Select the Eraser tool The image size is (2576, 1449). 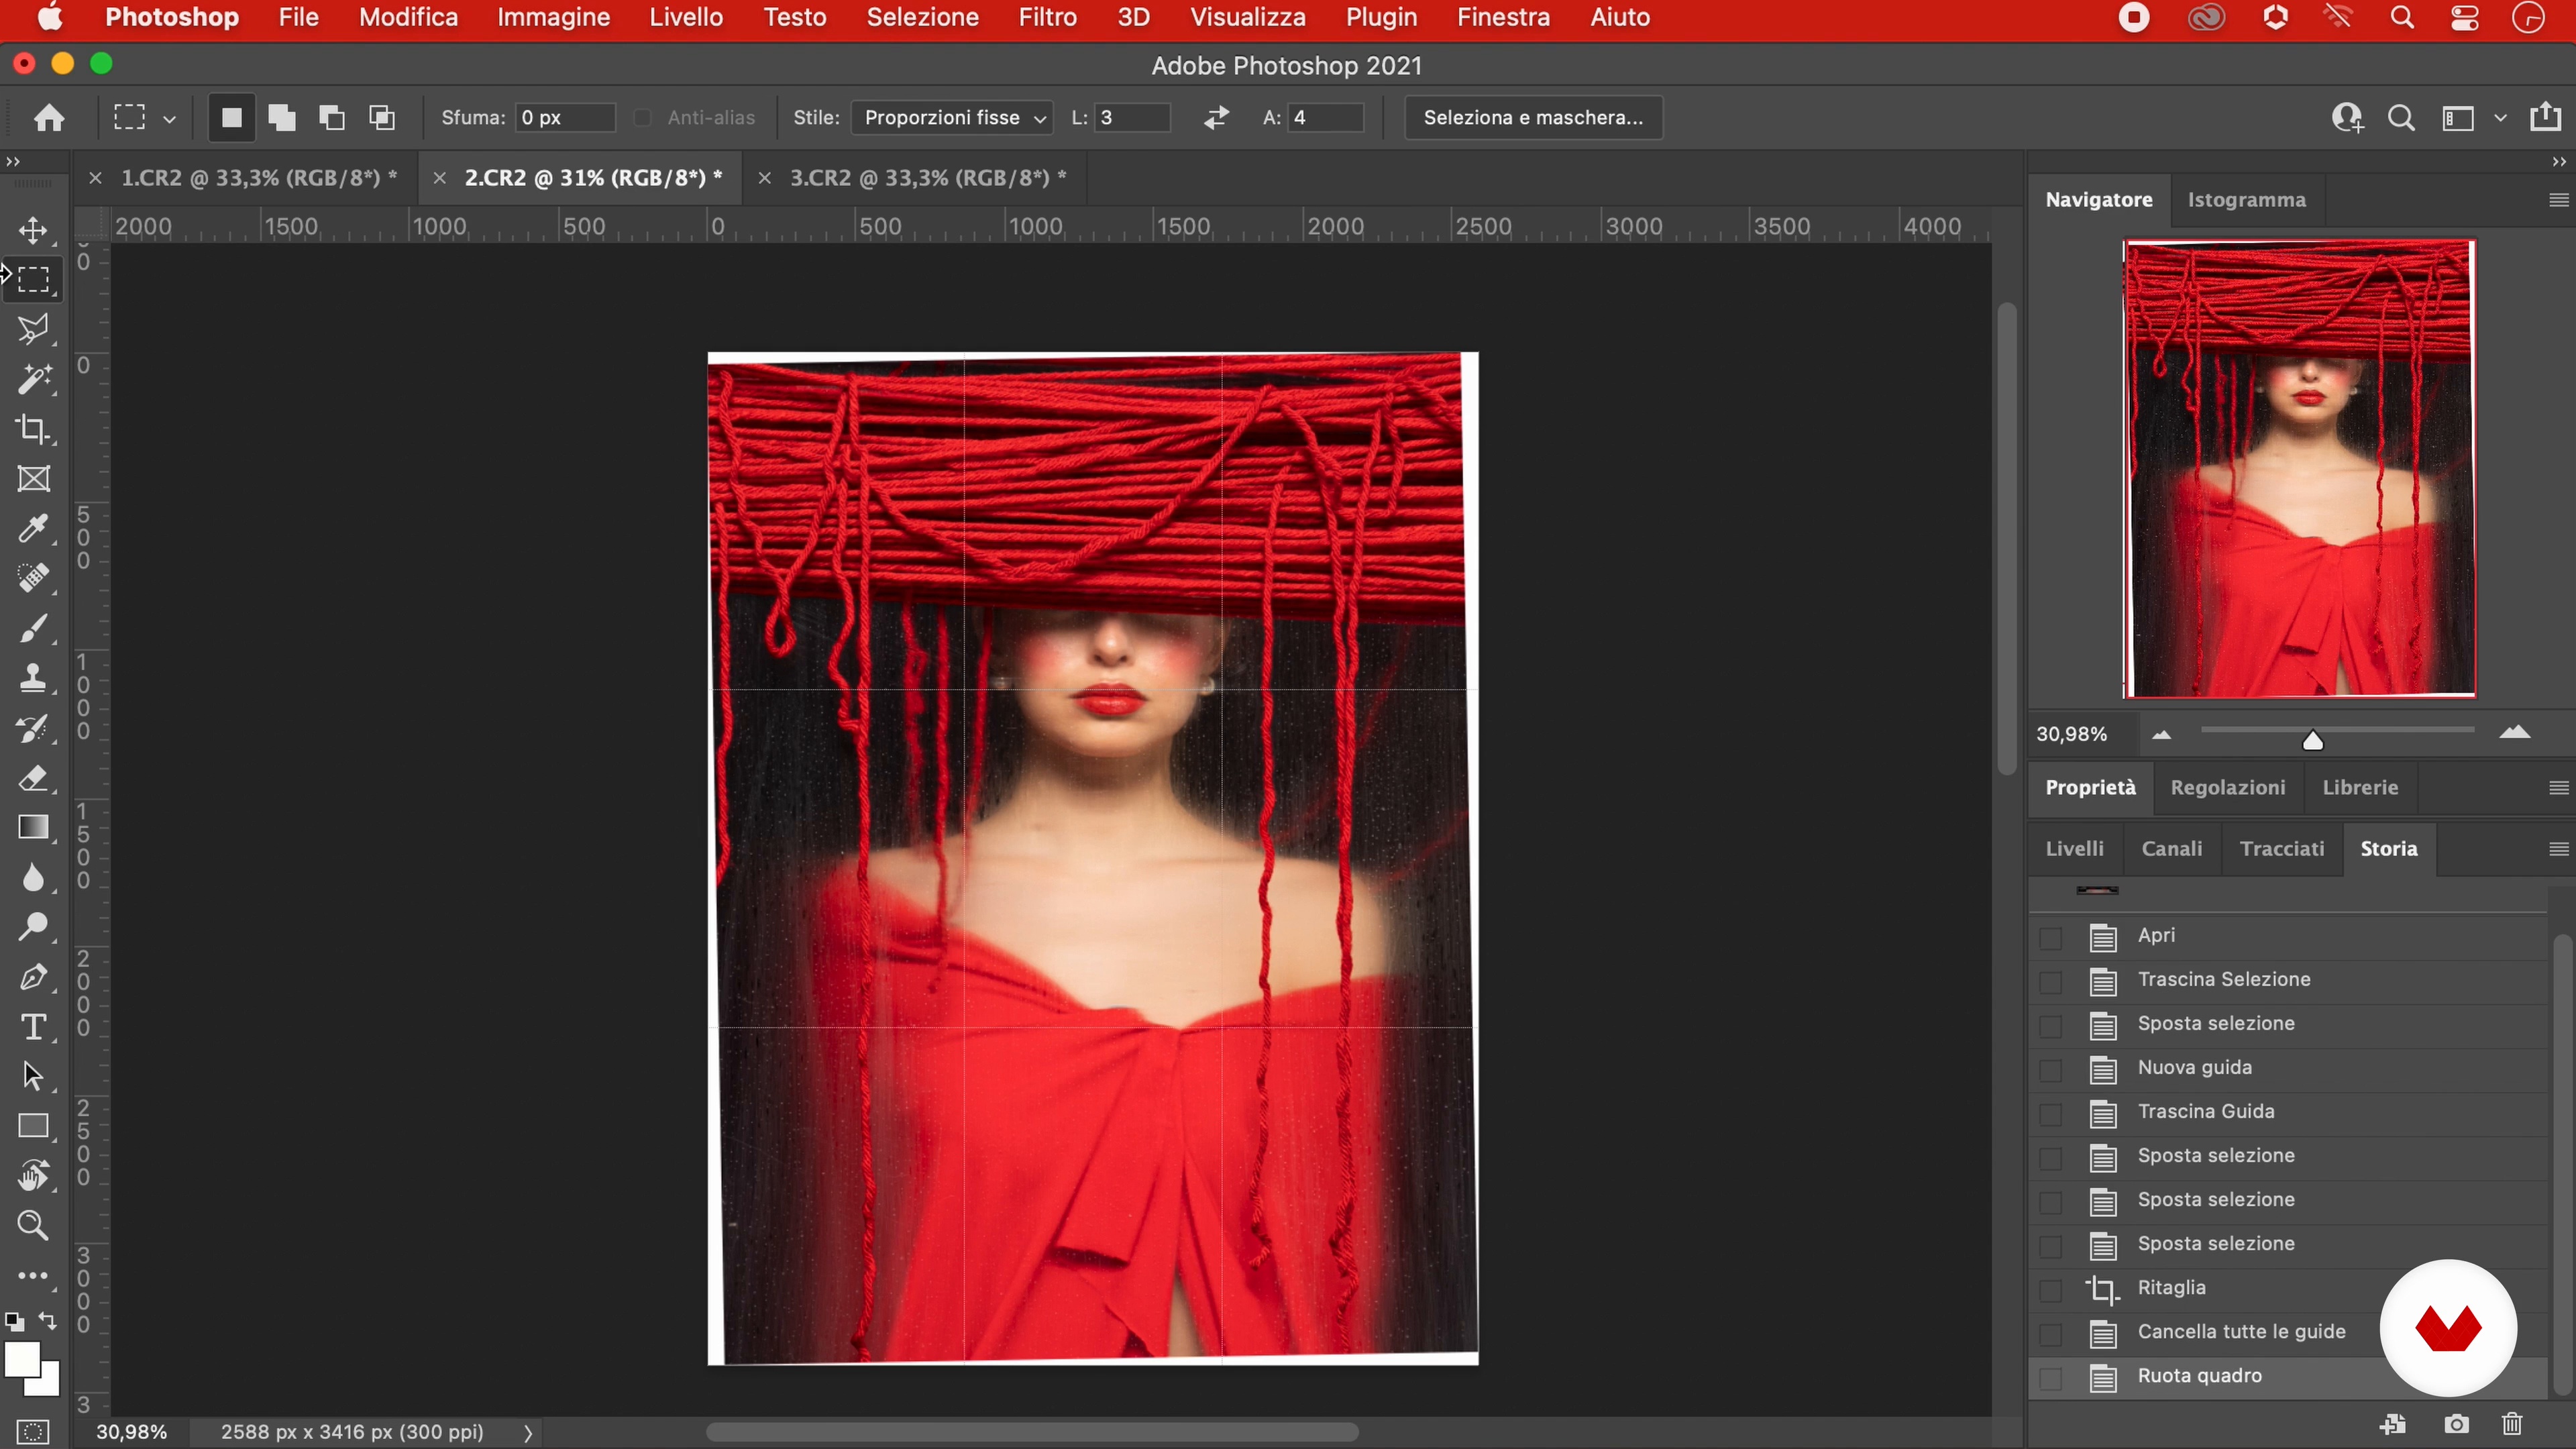(33, 778)
